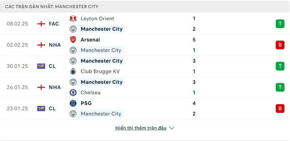The width and height of the screenshot is (290, 141).
Task: Click the red B badge for Arsenal match
Action: 280,45
